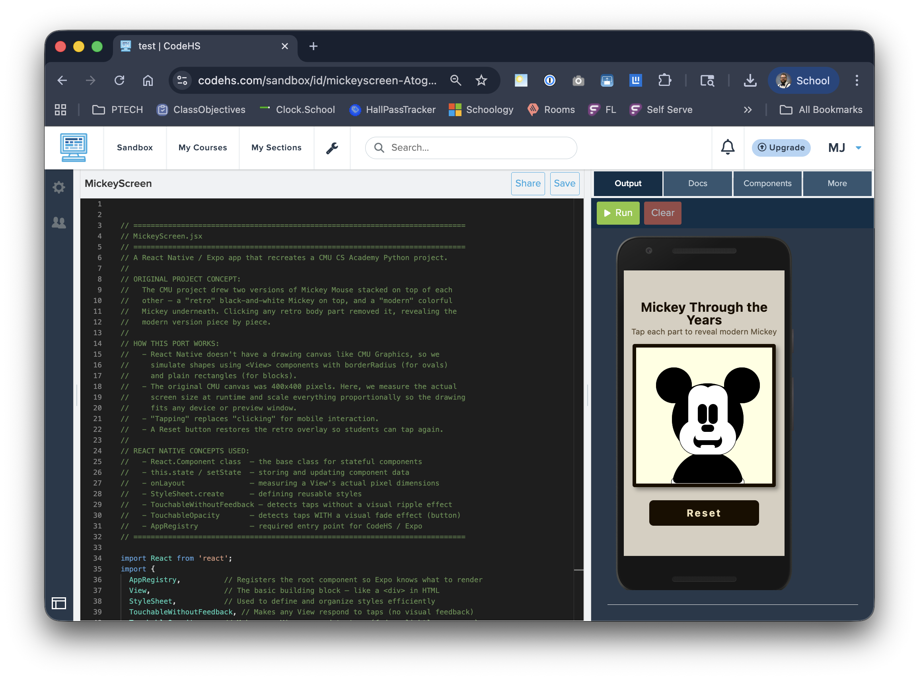Click the 'Tap each part to reveal modern Mickey' subtitle
The height and width of the screenshot is (680, 919).
pos(704,331)
